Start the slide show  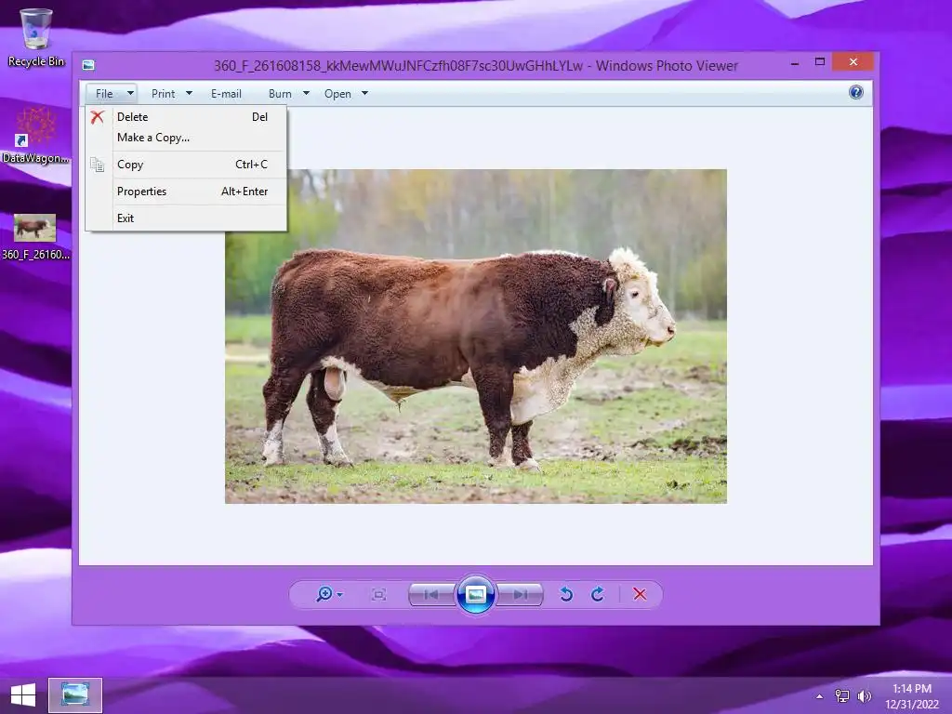coord(475,594)
